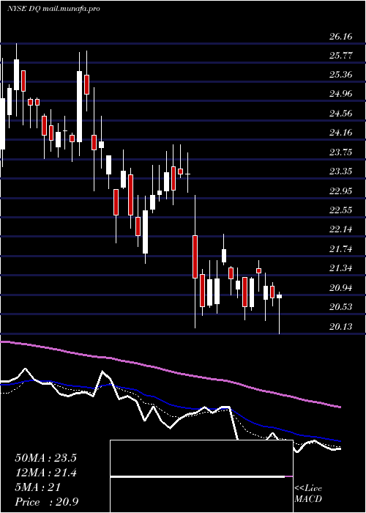
Task: Click the pink 50MA line's right end
Action: pyautogui.click(x=340, y=407)
